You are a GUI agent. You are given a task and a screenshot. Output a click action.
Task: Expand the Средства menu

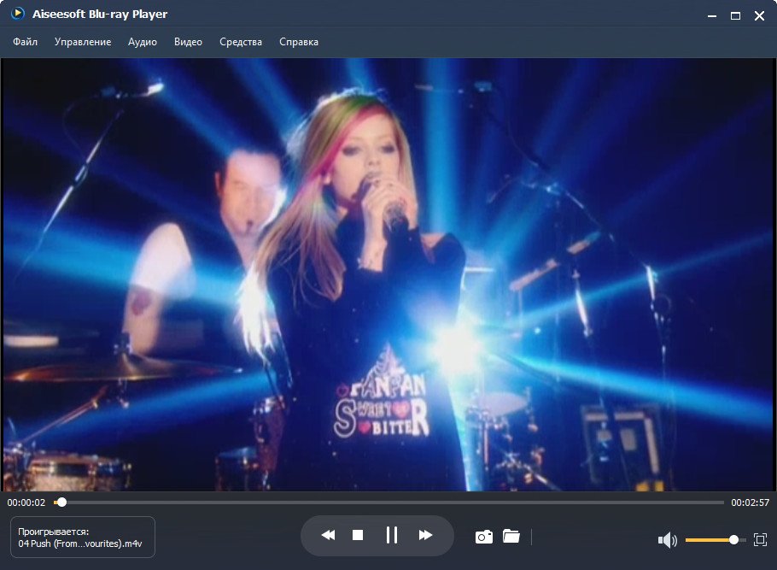tap(241, 42)
